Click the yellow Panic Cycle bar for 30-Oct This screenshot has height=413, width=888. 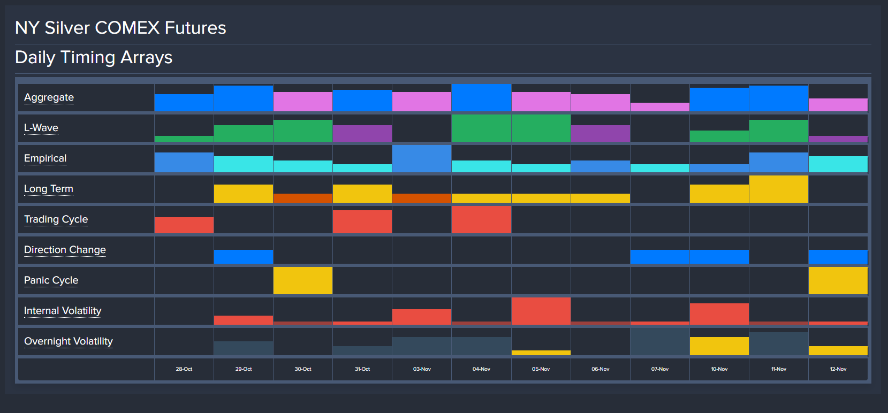coord(303,280)
